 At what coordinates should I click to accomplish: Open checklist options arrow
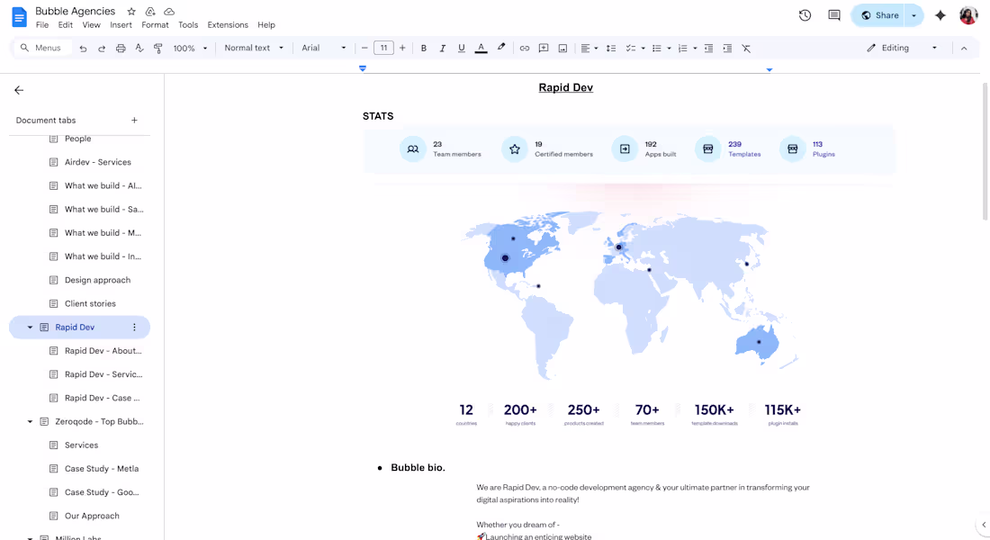coord(643,48)
